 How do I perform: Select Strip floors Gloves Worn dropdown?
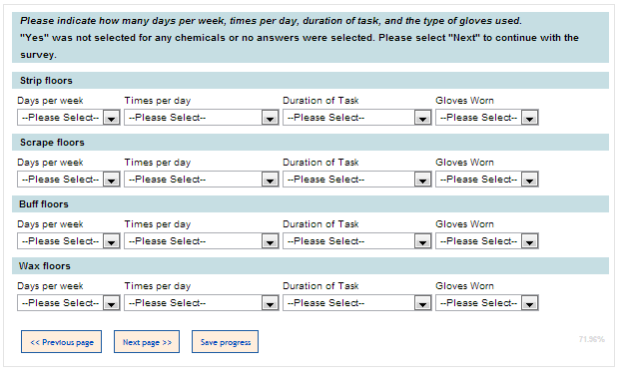coord(487,118)
